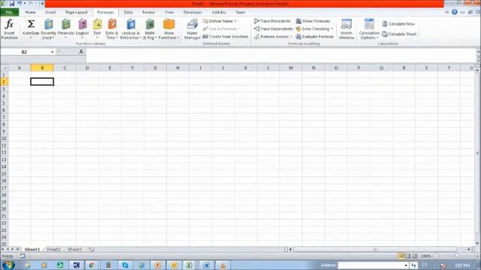Switch to the Data tab
481x270 pixels.
[x=128, y=12]
